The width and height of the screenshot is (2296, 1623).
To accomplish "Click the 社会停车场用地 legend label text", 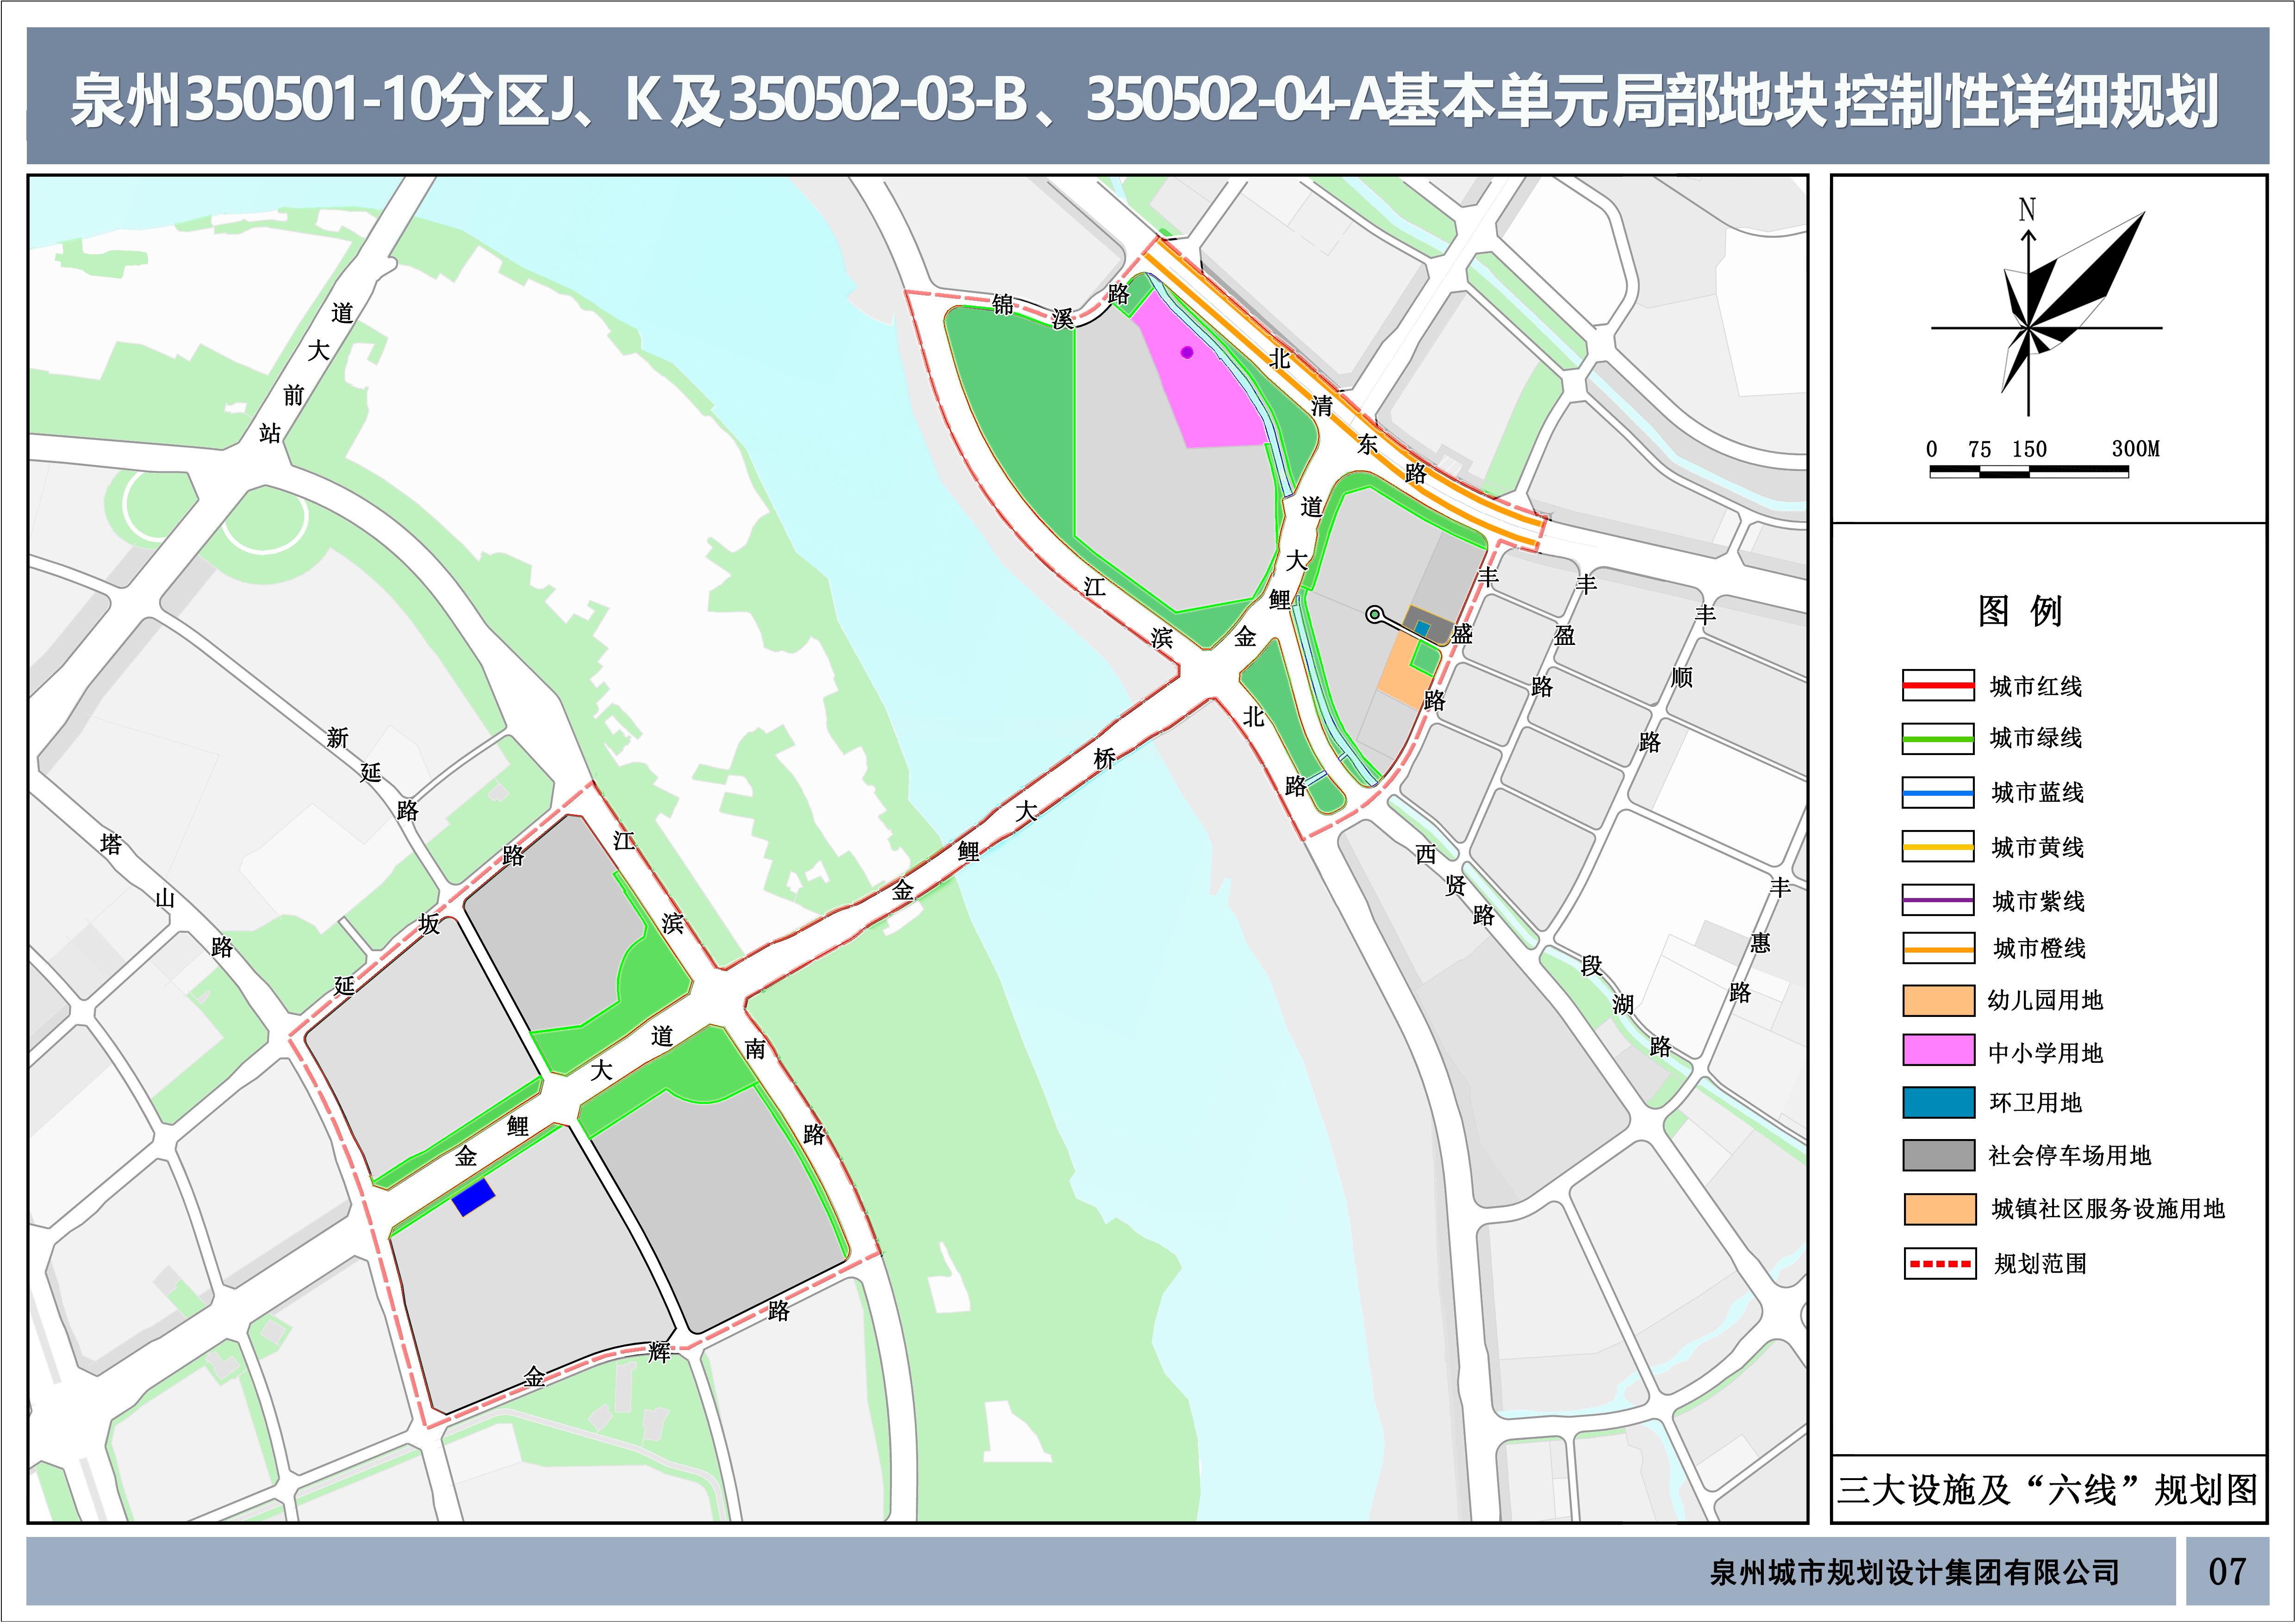I will point(2070,1156).
